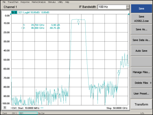This screenshot has width=153, height=115.
Task: Click the left reference level arrow marker
Action: coord(11,14)
